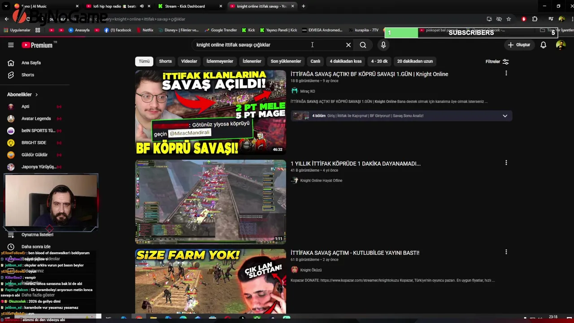Open the Güldür Güldür channel subscription
The image size is (574, 323).
point(35,155)
